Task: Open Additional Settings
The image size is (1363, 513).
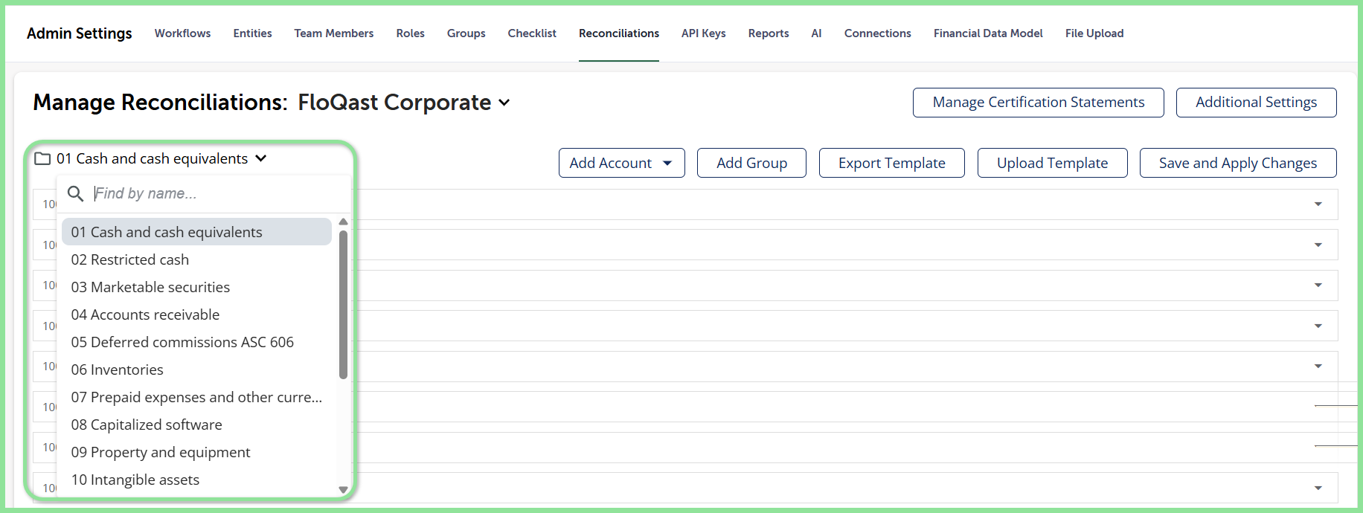Action: tap(1256, 103)
